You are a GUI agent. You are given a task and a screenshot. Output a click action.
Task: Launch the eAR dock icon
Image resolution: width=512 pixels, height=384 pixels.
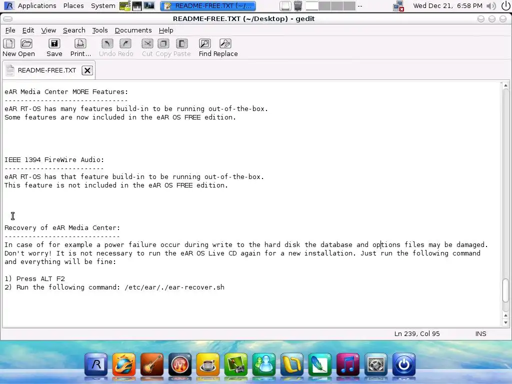coord(95,364)
